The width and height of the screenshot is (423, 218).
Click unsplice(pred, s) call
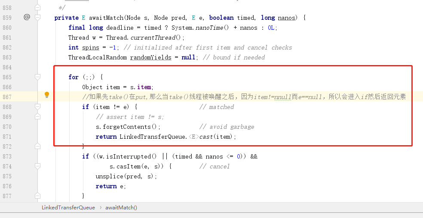[125, 176]
